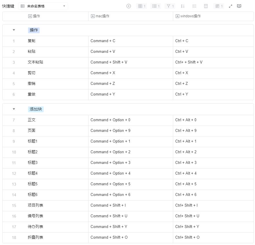Open the Z-A sort icon
The height and width of the screenshot is (245, 255).
(x=182, y=6)
